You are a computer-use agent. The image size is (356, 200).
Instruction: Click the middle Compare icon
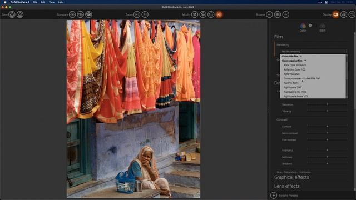[x=80, y=14]
